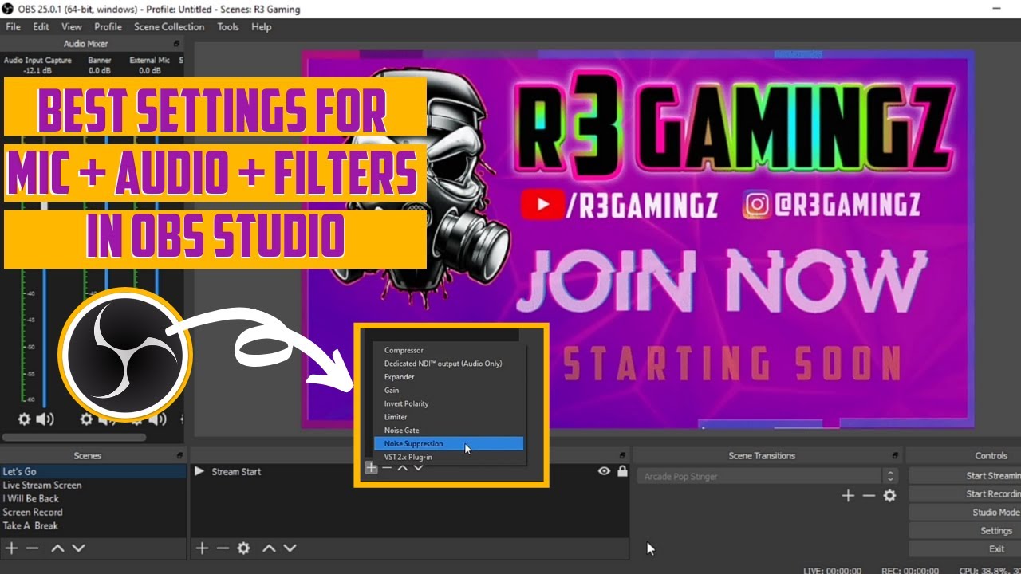
Task: Click the Stream Start play icon
Action: [199, 471]
